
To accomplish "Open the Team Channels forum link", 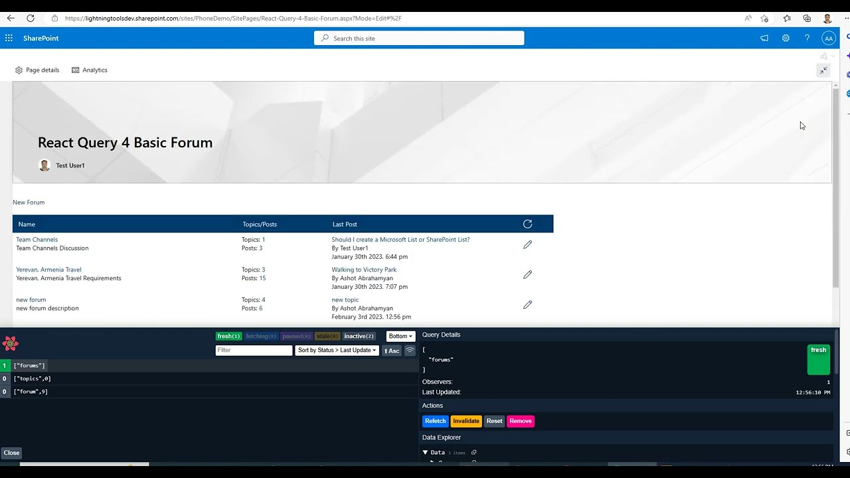I will tap(37, 240).
